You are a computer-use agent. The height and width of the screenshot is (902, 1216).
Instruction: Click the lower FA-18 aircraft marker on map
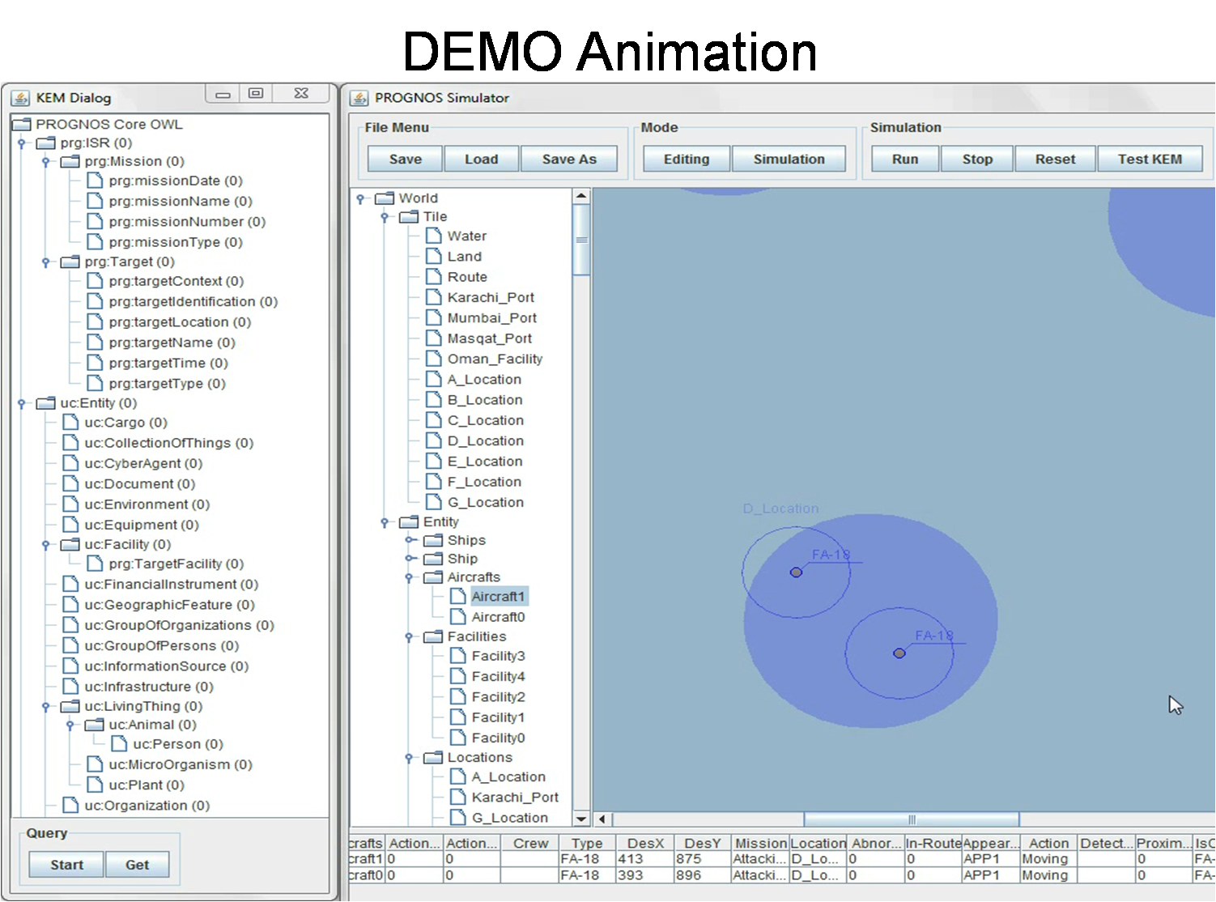(x=899, y=653)
